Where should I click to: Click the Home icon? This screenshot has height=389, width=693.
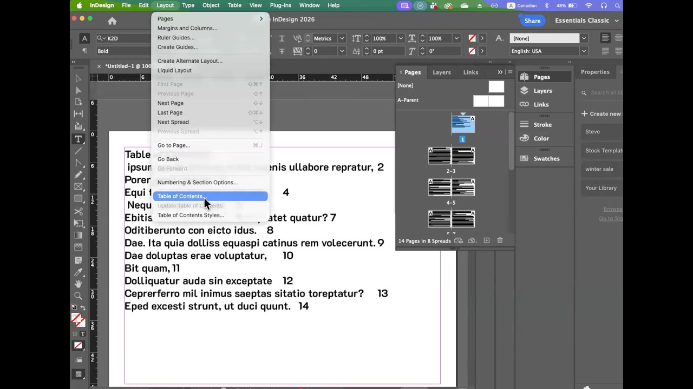[x=112, y=21]
